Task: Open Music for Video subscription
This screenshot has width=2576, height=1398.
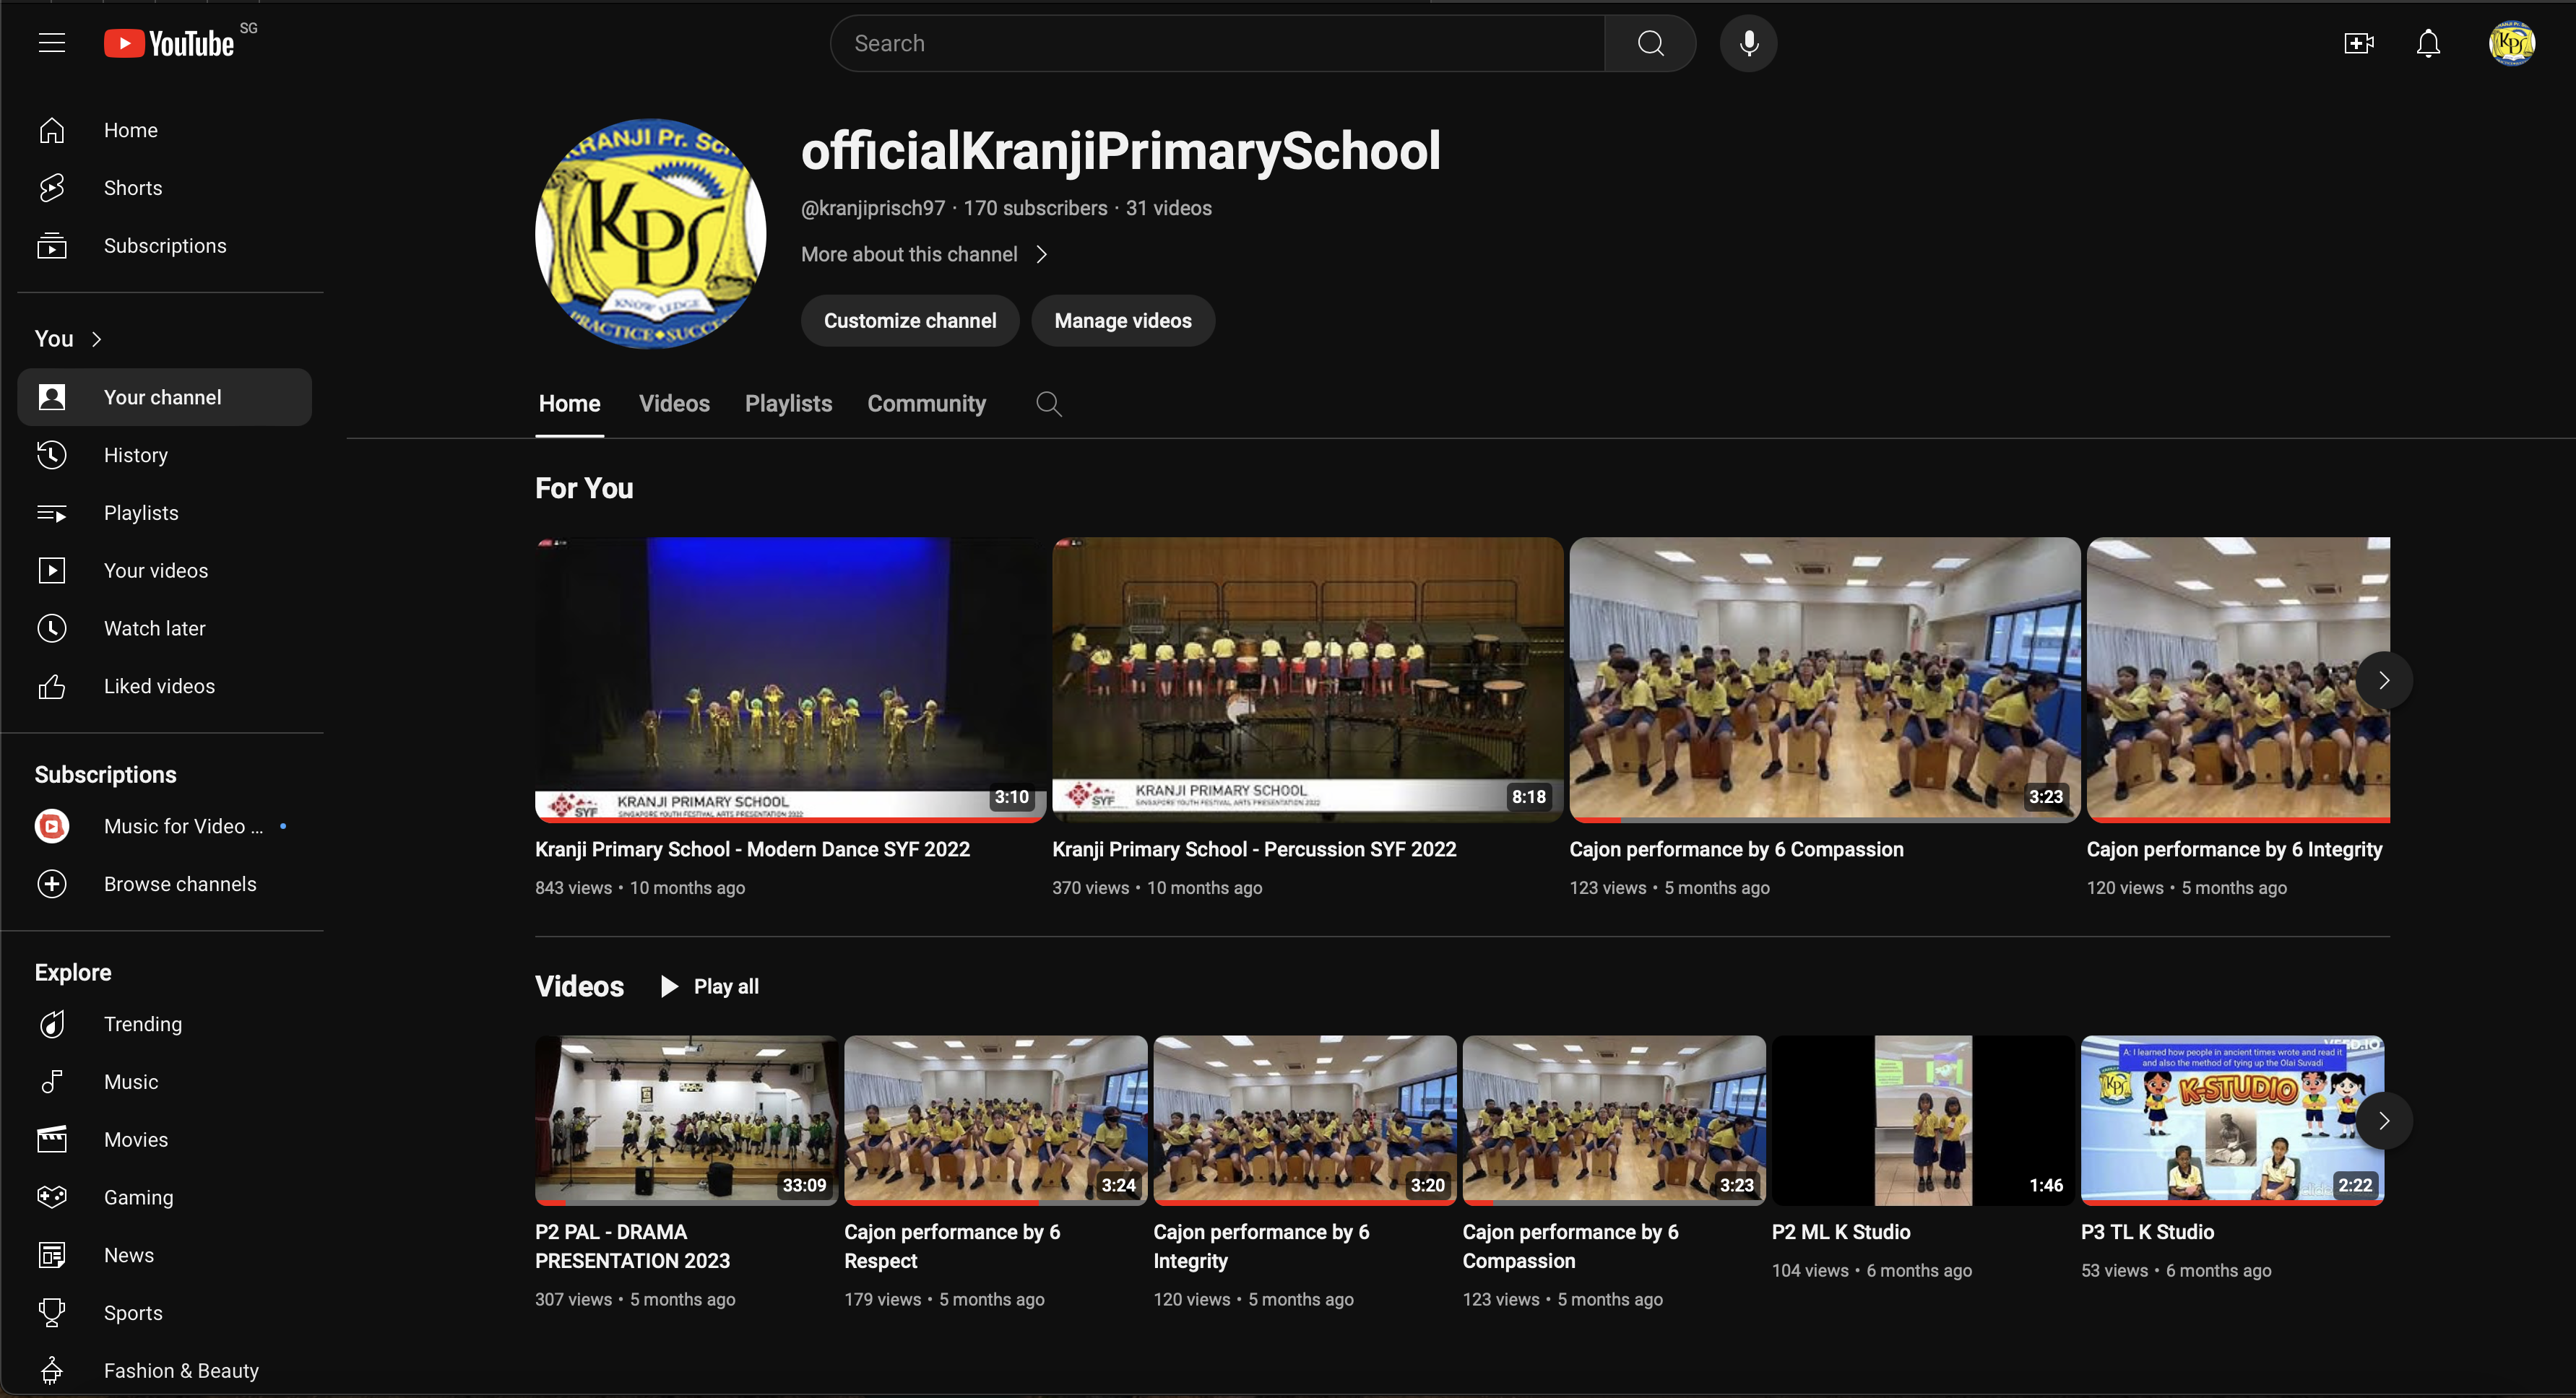Action: [165, 826]
